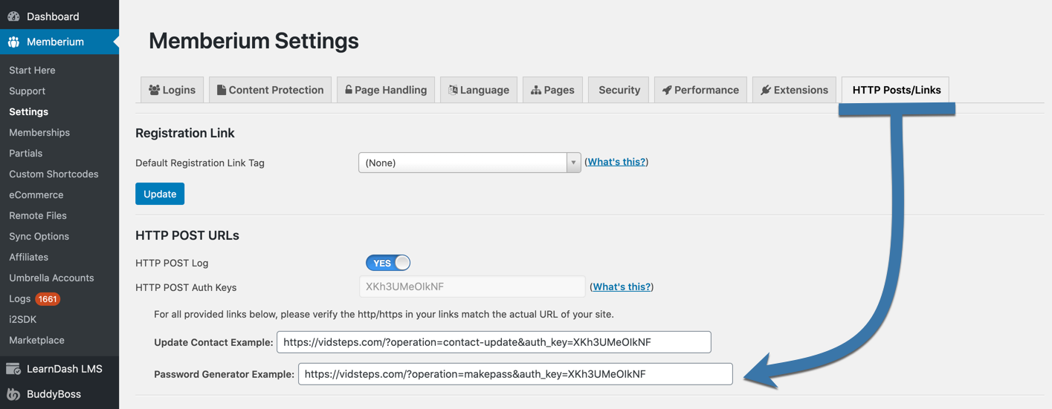This screenshot has width=1052, height=409.
Task: Open the Language tab
Action: coord(479,90)
